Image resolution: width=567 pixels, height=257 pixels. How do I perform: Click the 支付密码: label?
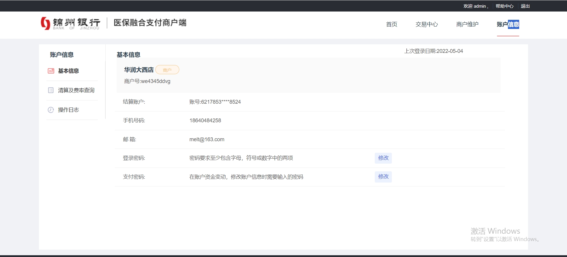134,177
